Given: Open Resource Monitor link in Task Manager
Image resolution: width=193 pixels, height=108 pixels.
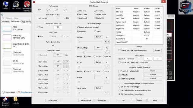Looking at the screenshot, I should 26,92.
